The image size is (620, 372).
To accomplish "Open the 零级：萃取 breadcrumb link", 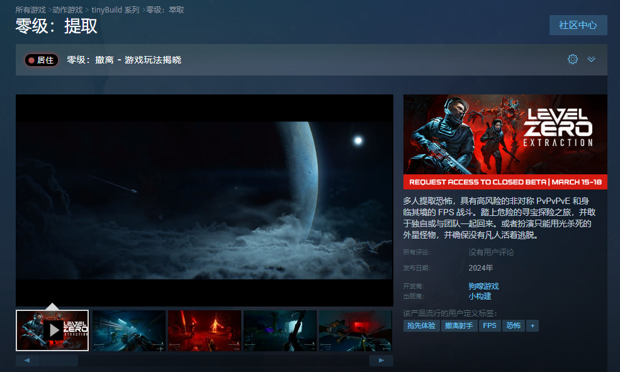I will pos(166,10).
